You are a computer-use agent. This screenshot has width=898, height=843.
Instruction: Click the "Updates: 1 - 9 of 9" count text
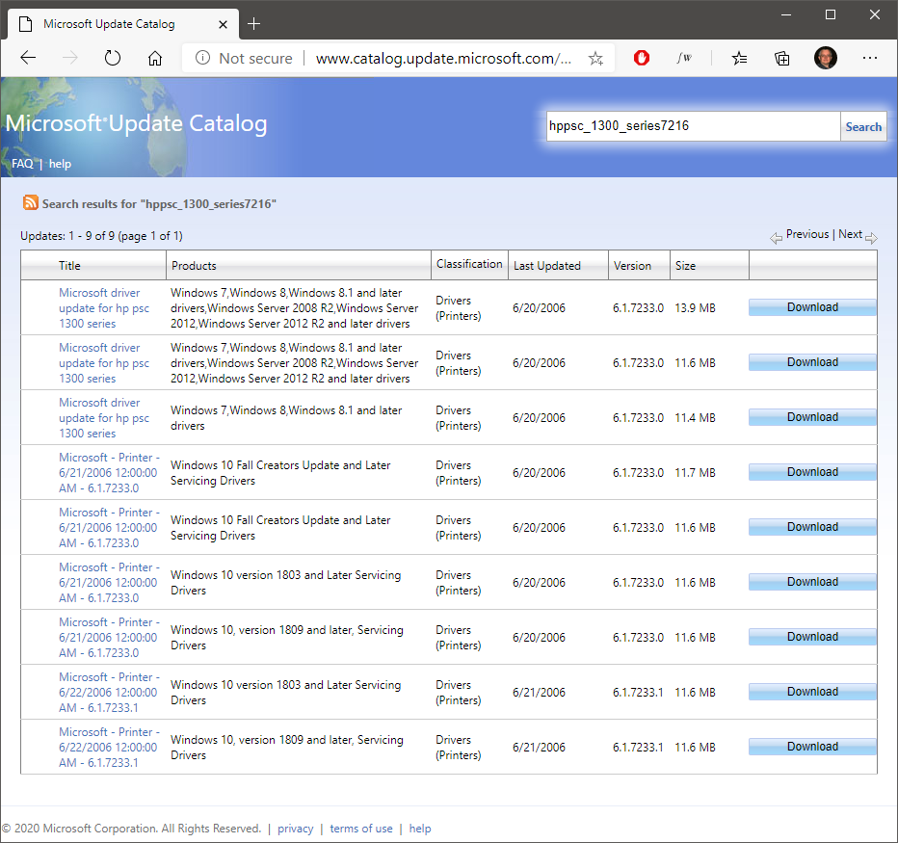pyautogui.click(x=101, y=236)
